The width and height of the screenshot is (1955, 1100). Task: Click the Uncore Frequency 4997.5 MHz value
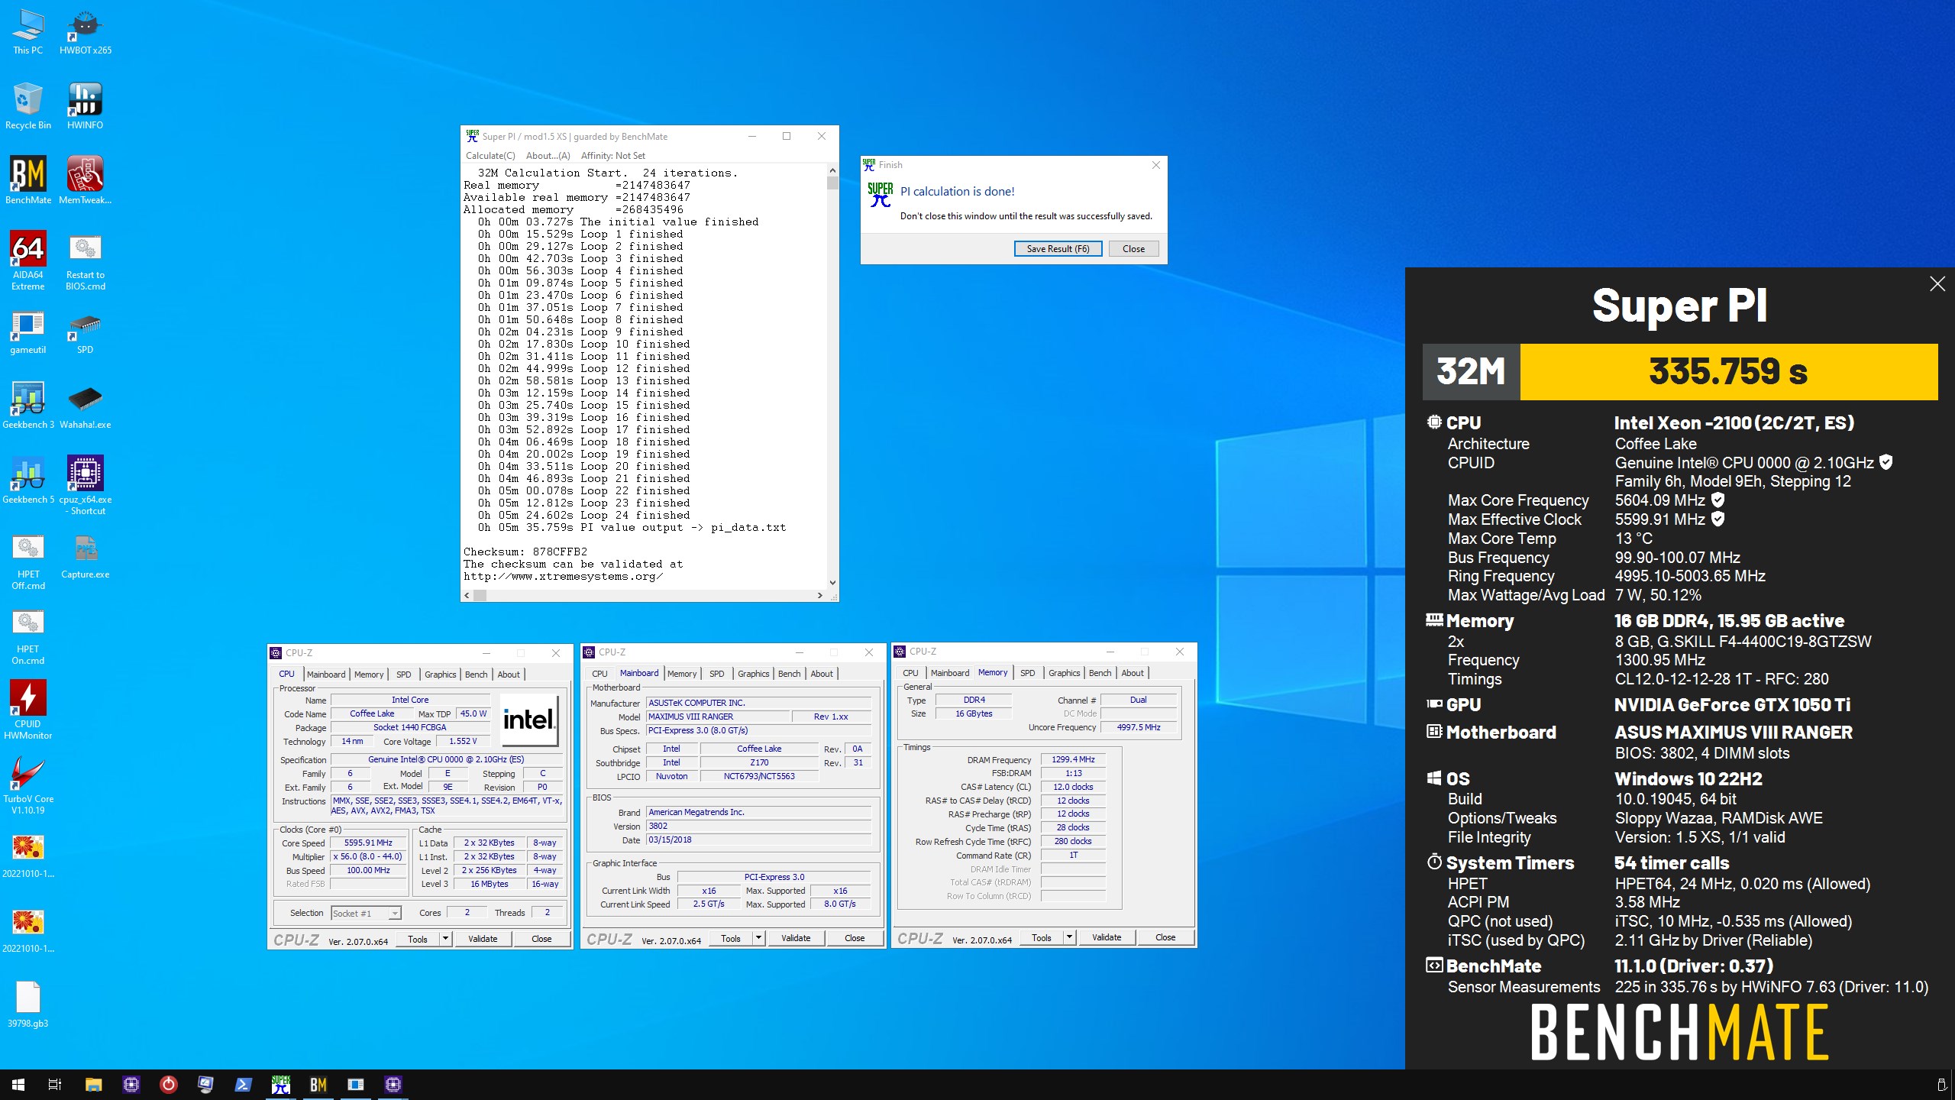click(x=1138, y=727)
